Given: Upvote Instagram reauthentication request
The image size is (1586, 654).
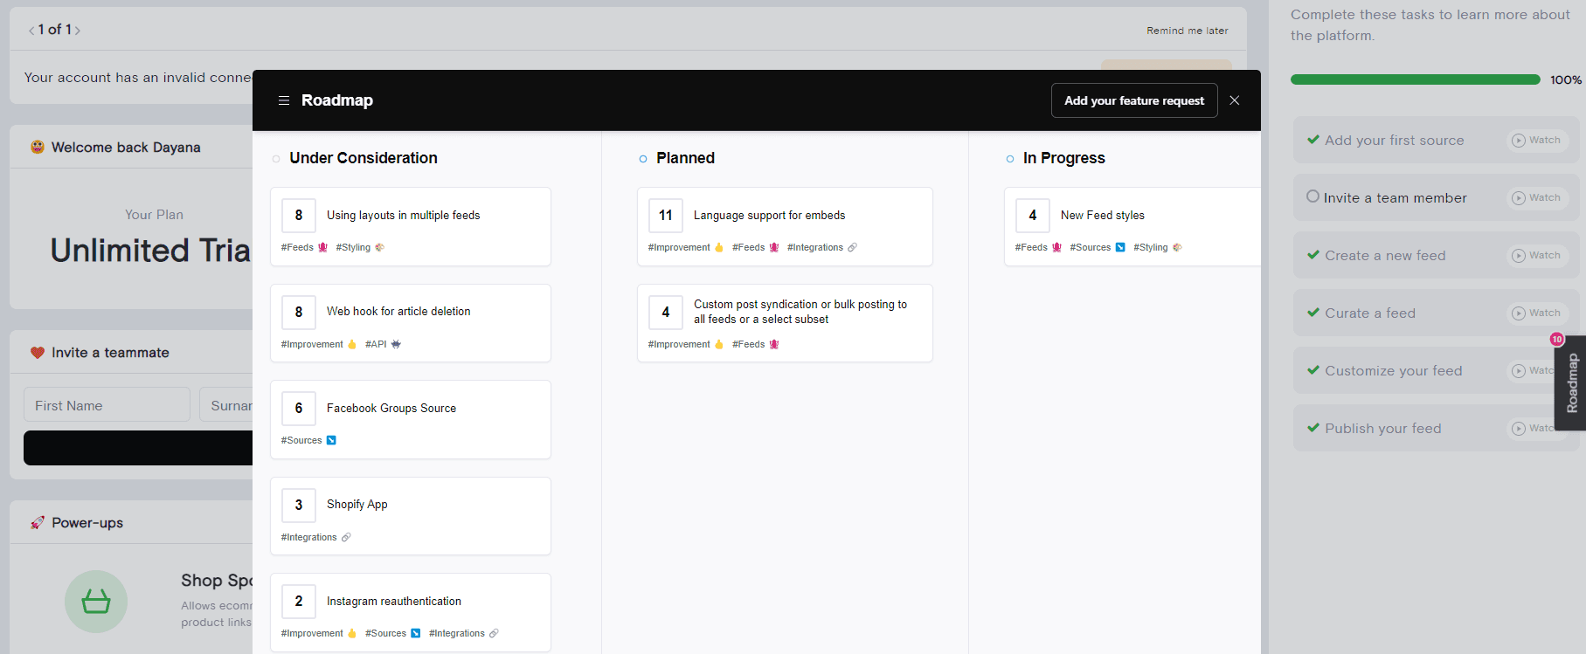Looking at the screenshot, I should [299, 601].
